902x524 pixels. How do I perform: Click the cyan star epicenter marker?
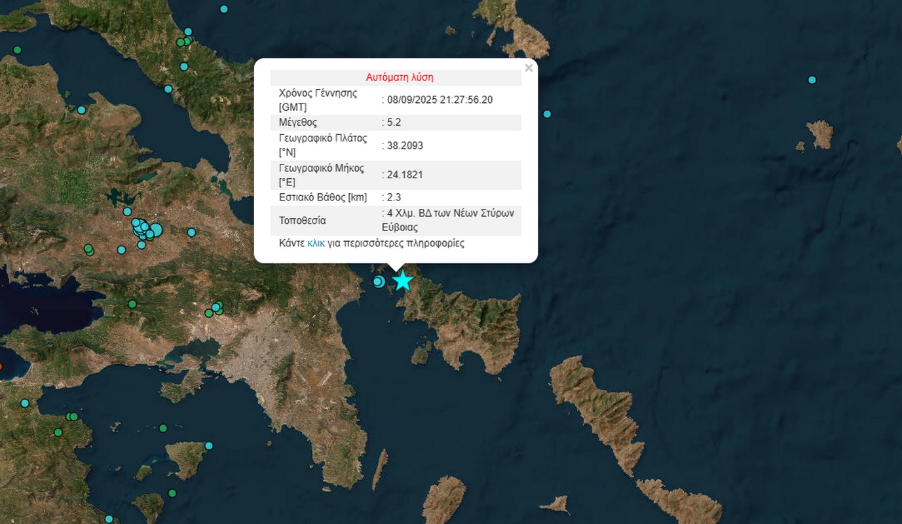click(x=402, y=280)
